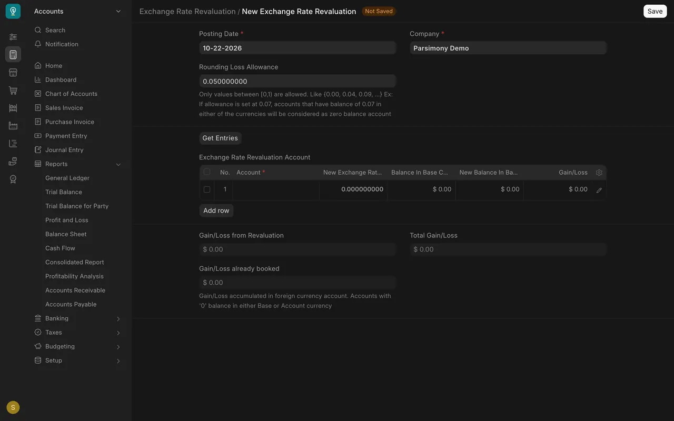This screenshot has height=421, width=674.
Task: Open the shopping cart module icon
Action: click(x=13, y=91)
